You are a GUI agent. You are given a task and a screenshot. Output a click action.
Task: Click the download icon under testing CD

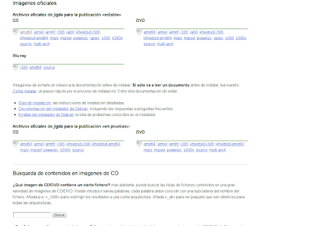[x=16, y=144]
